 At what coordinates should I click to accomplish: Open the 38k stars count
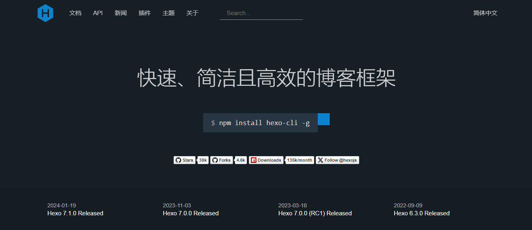pos(203,160)
